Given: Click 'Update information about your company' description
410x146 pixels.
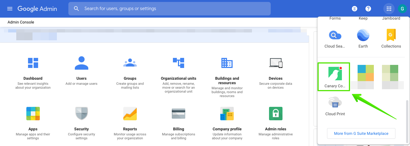Looking at the screenshot, I should 227,136.
